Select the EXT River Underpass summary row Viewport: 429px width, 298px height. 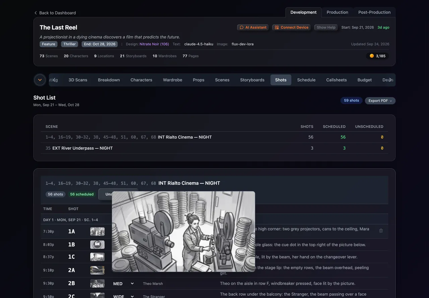[214, 148]
